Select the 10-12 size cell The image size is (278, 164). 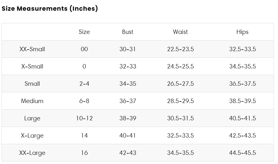(84, 118)
